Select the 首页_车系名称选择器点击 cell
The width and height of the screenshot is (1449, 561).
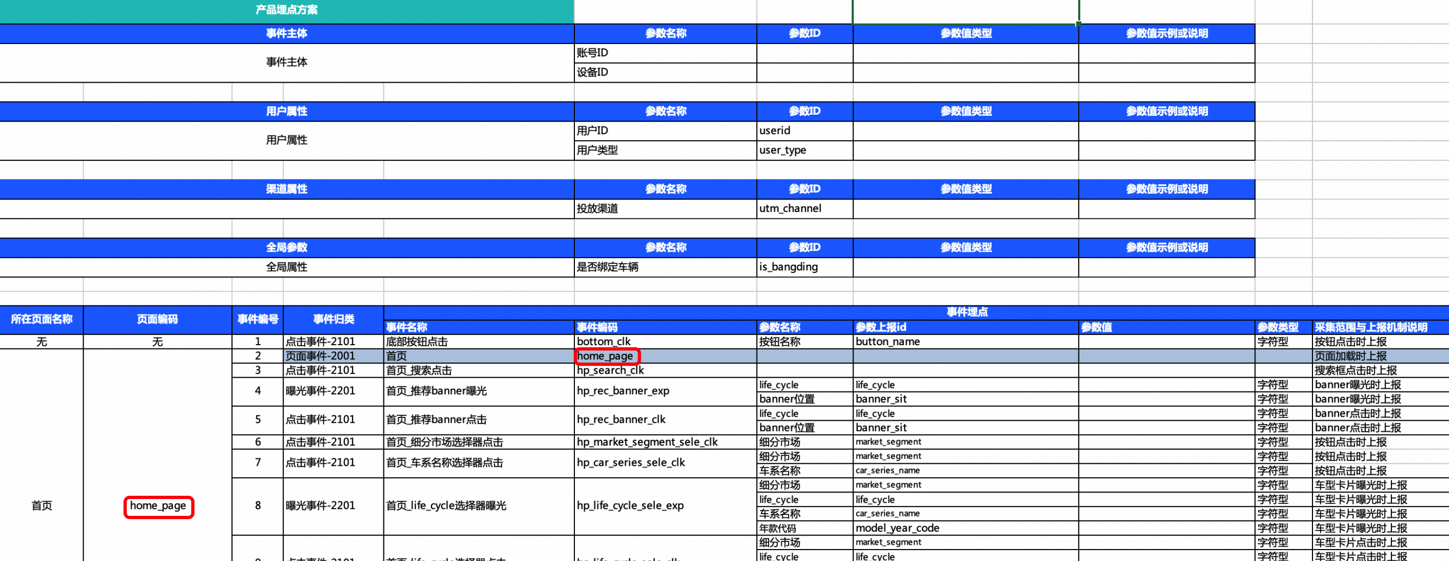(x=479, y=463)
